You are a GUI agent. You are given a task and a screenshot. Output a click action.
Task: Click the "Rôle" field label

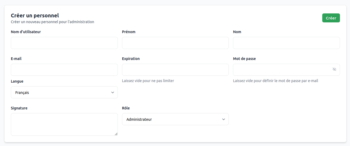pyautogui.click(x=126, y=108)
